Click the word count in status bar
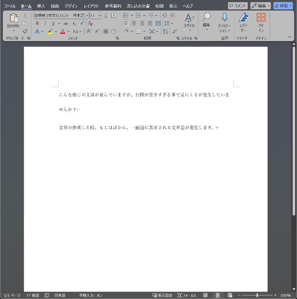 pos(33,295)
